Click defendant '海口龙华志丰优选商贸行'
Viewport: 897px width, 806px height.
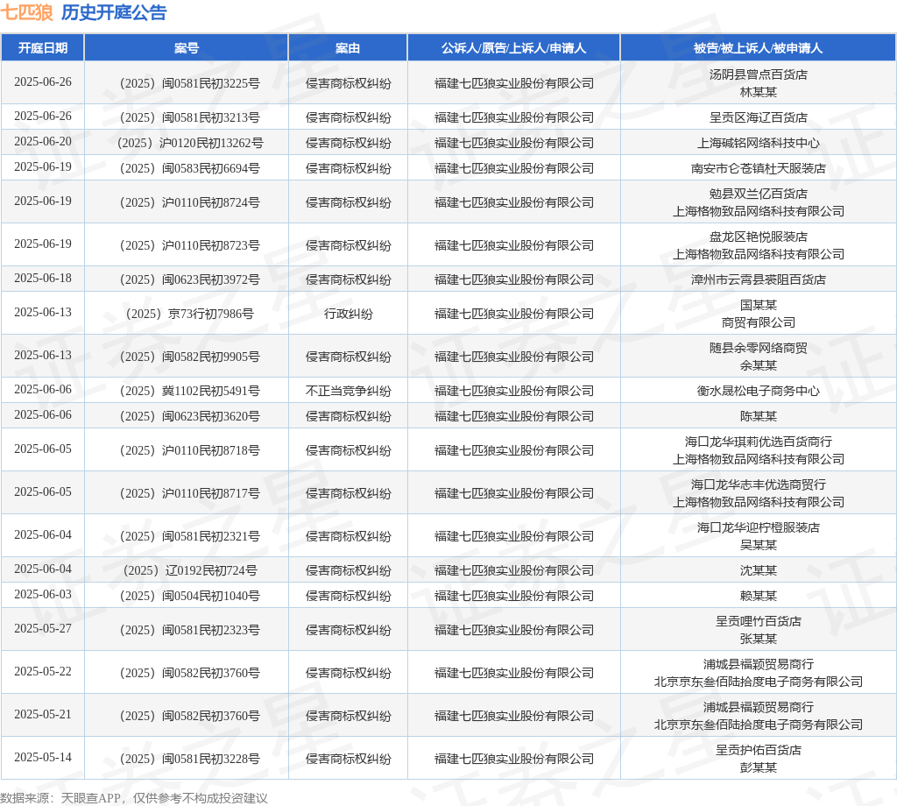758,485
